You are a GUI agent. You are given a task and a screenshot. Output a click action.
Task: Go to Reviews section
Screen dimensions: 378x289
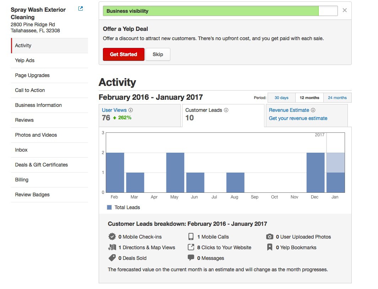tap(49, 120)
